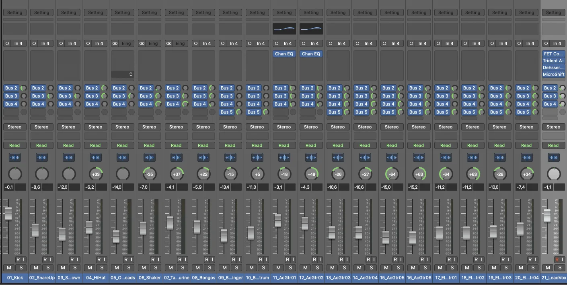
Task: Open the In 4 input slot on 08_Bongos
Action: point(207,43)
